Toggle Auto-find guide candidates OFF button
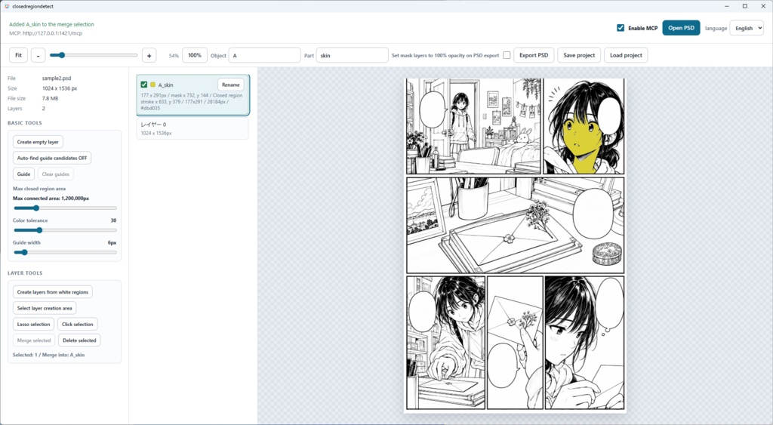Image resolution: width=773 pixels, height=425 pixels. 52,158
